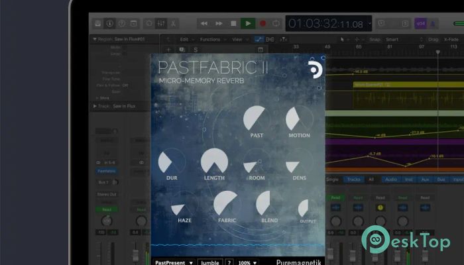Viewport: 464px width, 265px height.
Task: Click green Read automation on inspector strip
Action: coord(107,209)
